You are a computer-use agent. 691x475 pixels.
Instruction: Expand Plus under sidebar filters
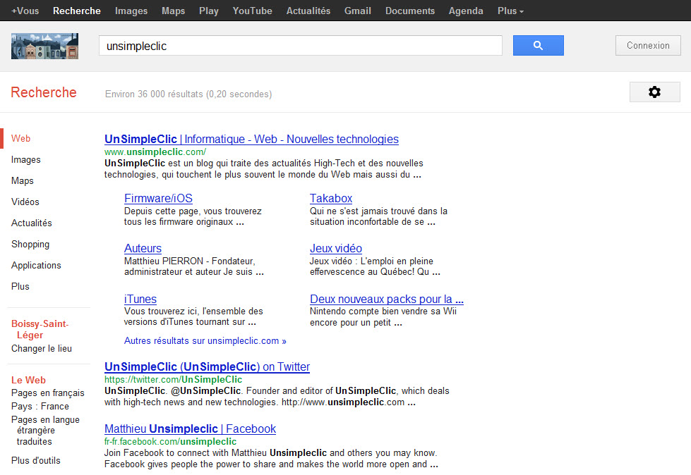[20, 286]
